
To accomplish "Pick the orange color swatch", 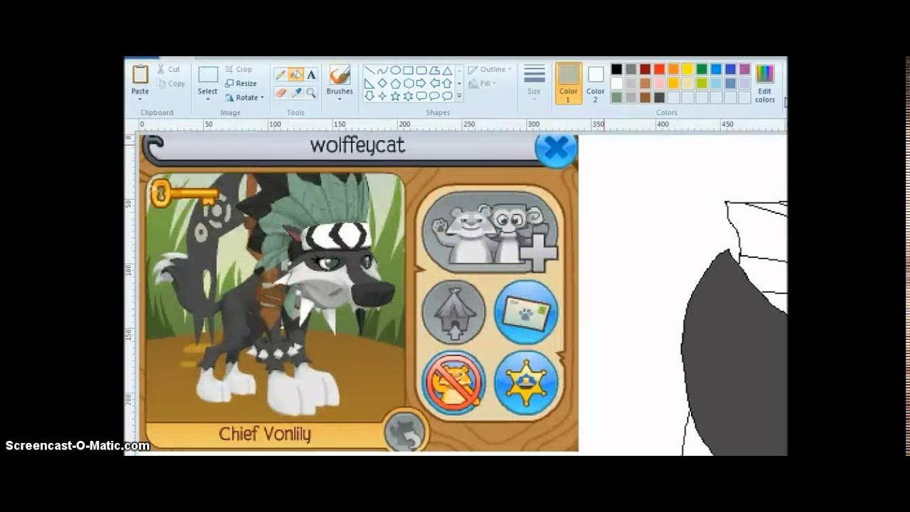I will (x=673, y=69).
